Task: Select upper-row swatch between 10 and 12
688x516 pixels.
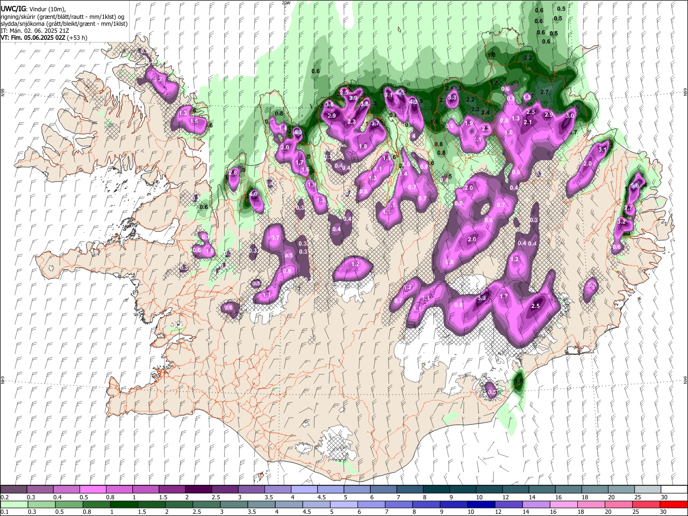Action: pyautogui.click(x=489, y=490)
